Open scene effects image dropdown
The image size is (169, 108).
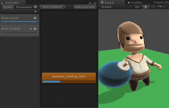161,7
